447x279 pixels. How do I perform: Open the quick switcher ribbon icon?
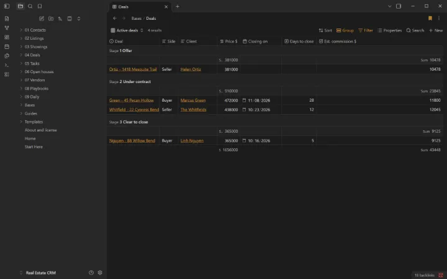(x=7, y=19)
